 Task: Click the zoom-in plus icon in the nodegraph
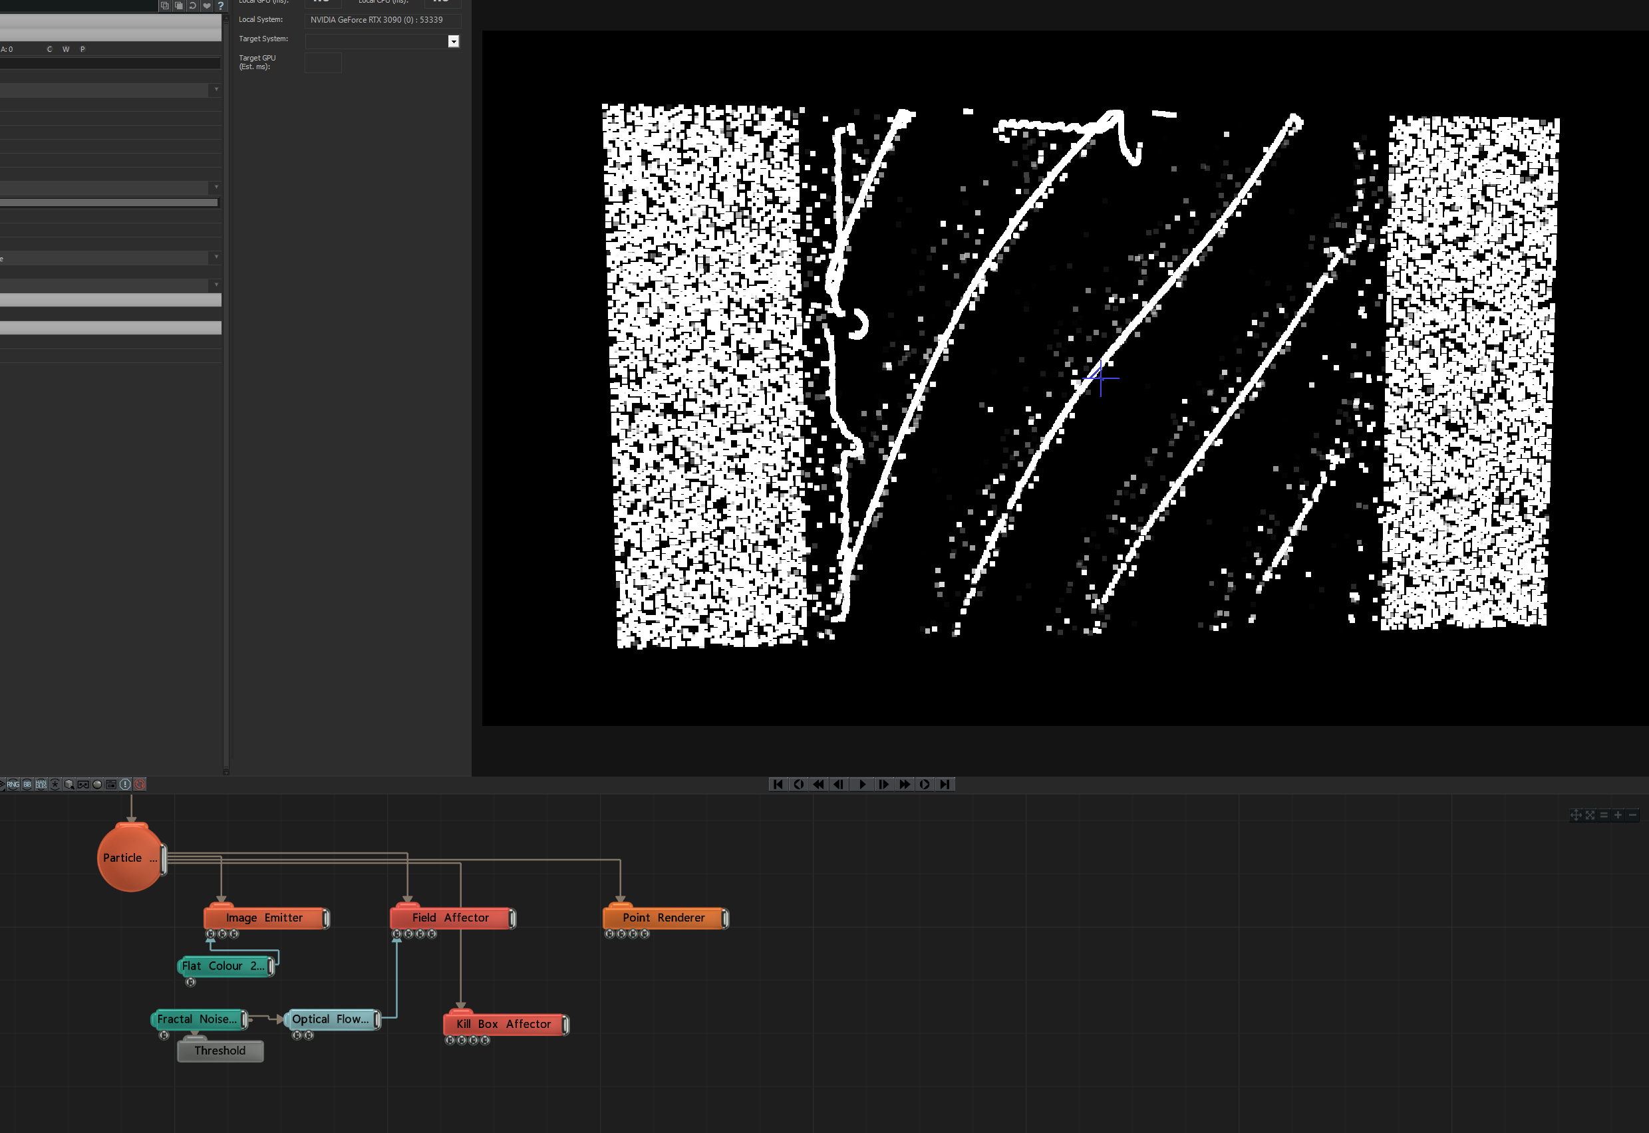1618,815
